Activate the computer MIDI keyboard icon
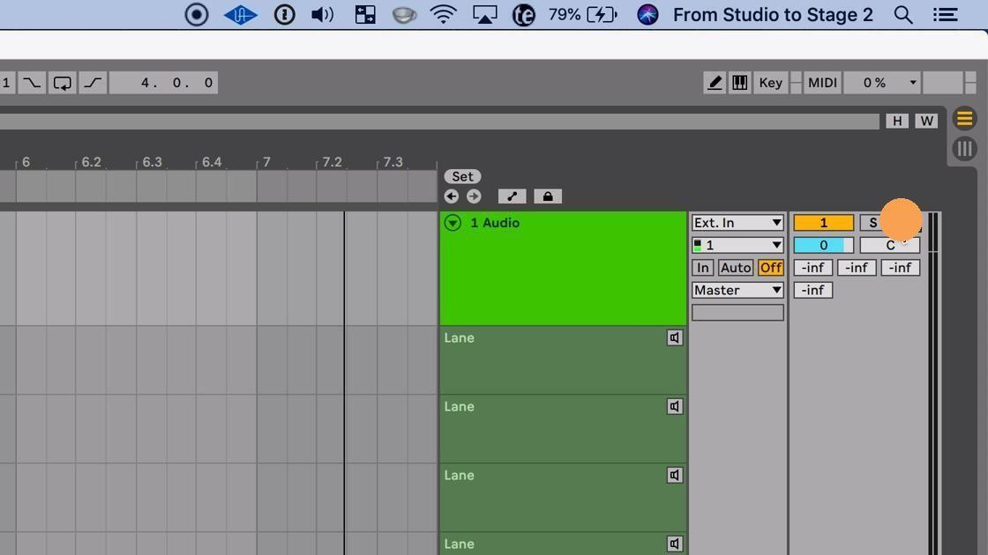 739,82
